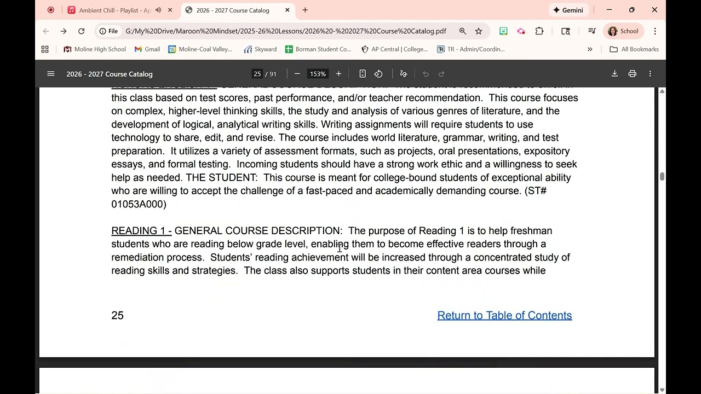Open the Borman Student Co... bookmark
701x394 pixels.
pyautogui.click(x=318, y=49)
